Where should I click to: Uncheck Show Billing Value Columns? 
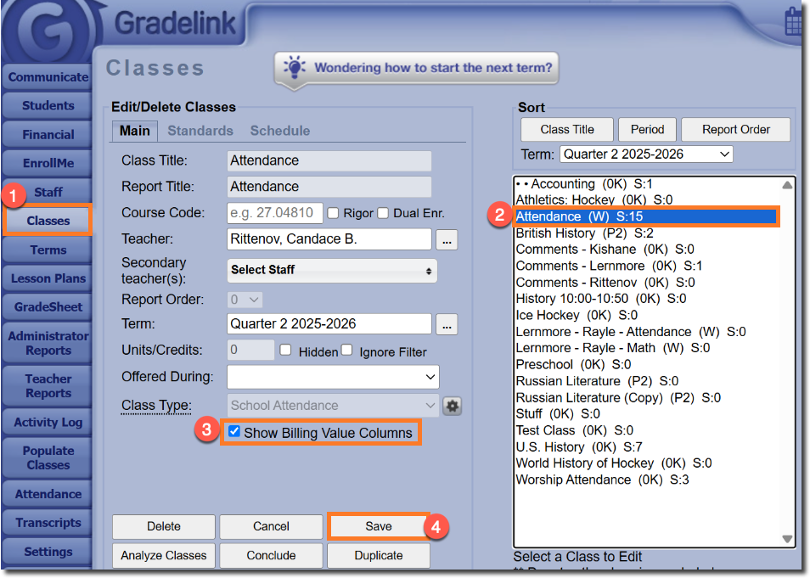coord(234,431)
